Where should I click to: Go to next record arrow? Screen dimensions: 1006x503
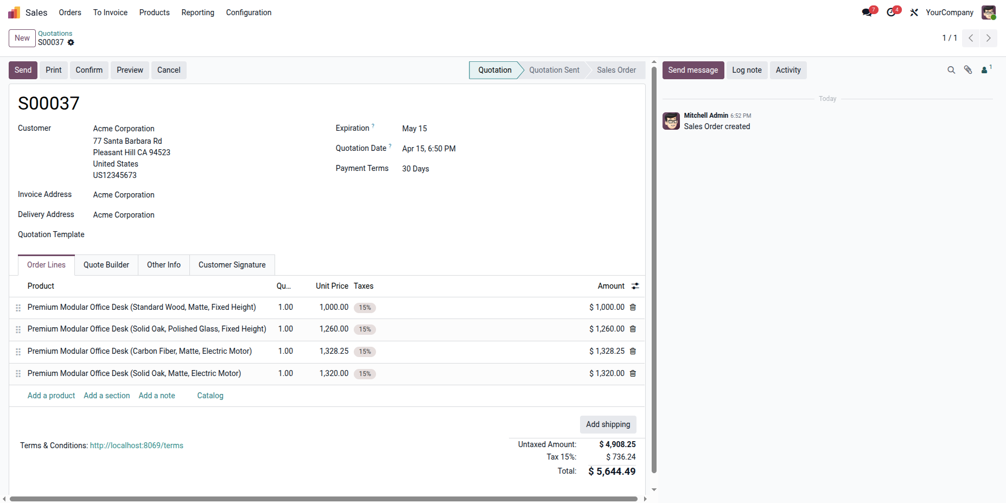coord(989,38)
